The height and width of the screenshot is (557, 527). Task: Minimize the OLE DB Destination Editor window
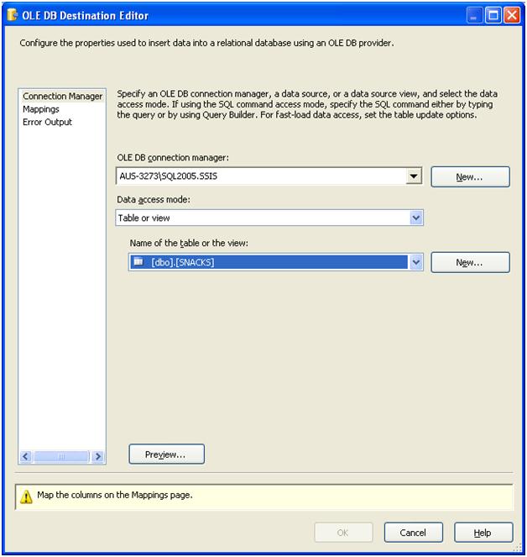[x=473, y=15]
